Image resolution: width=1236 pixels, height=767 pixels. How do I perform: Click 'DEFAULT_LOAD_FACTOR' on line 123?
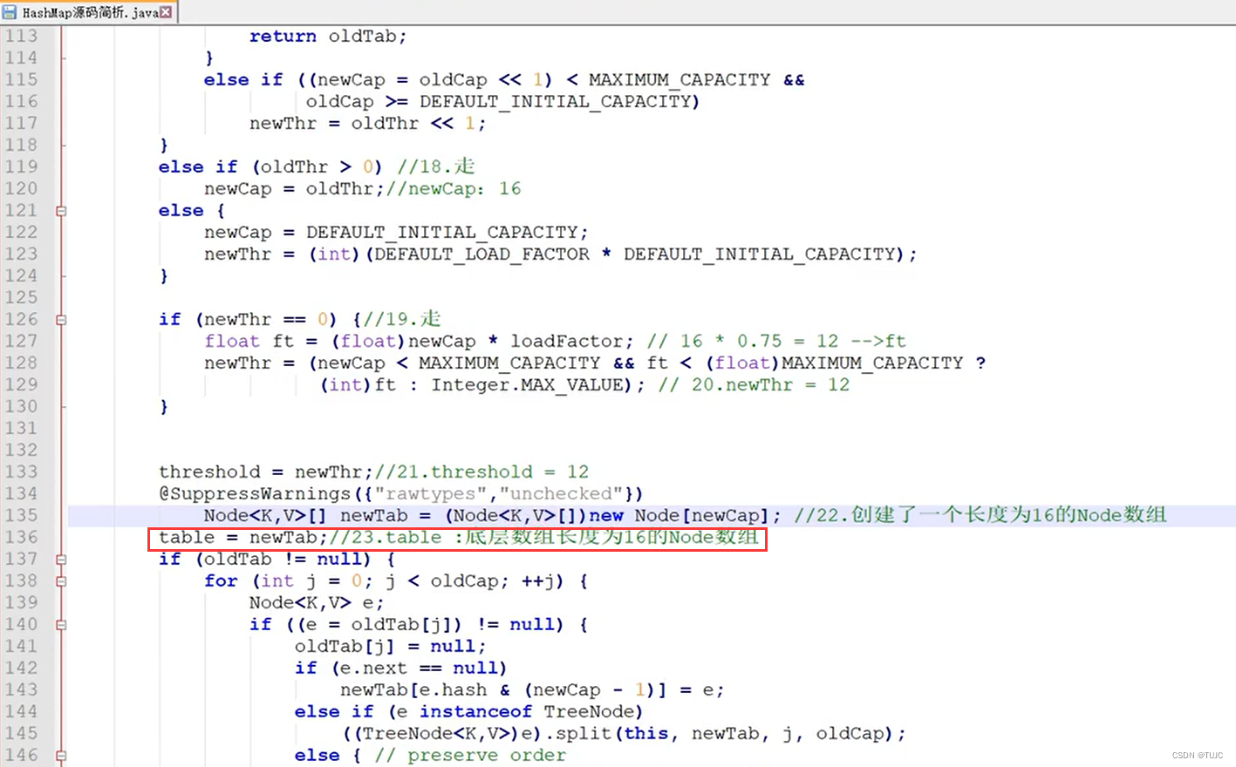click(481, 255)
